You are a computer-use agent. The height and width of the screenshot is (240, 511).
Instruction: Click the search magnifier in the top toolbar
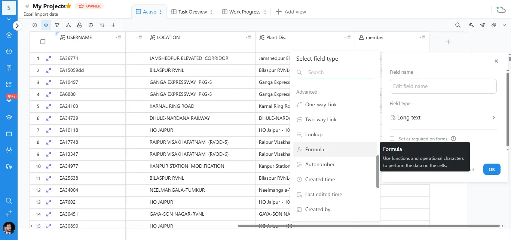point(458,25)
